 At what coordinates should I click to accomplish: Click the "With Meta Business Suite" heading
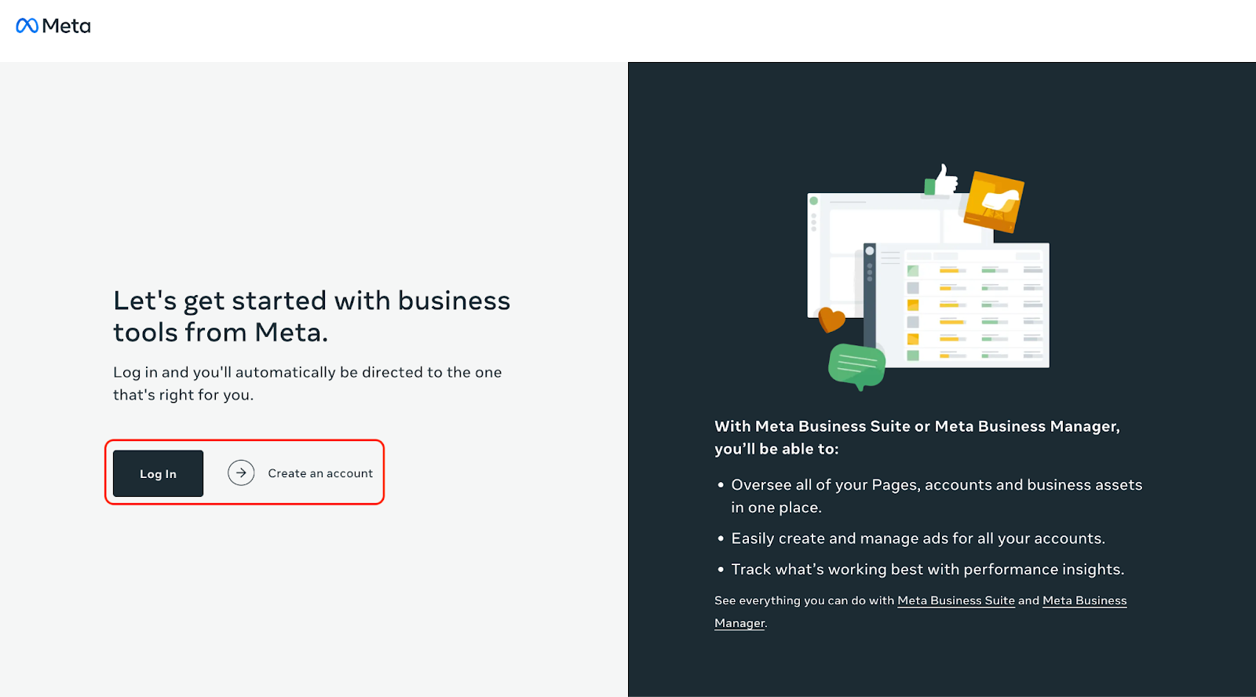click(917, 437)
